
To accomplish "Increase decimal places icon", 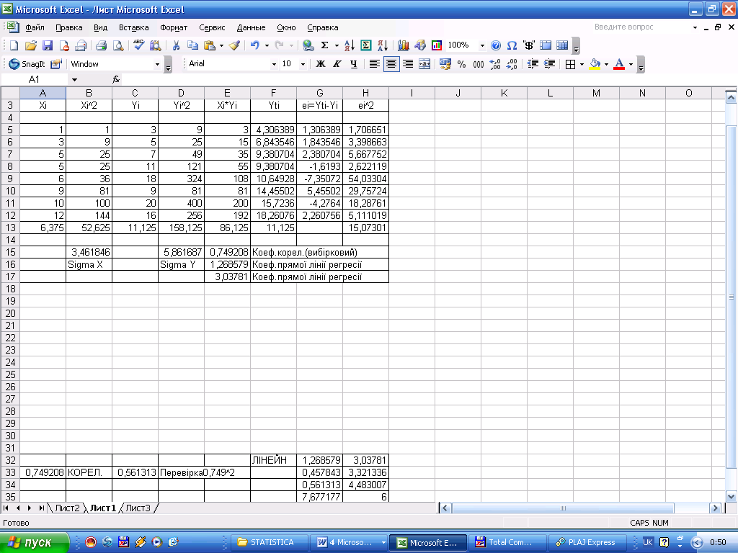I will [x=495, y=64].
